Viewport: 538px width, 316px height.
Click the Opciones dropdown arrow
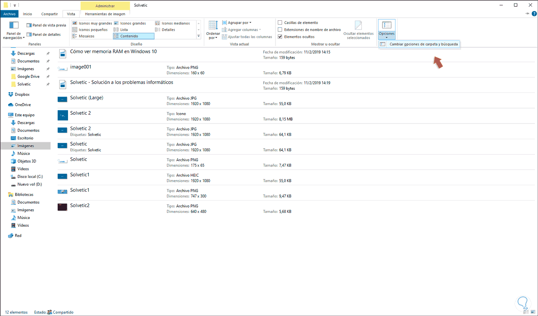pyautogui.click(x=387, y=38)
